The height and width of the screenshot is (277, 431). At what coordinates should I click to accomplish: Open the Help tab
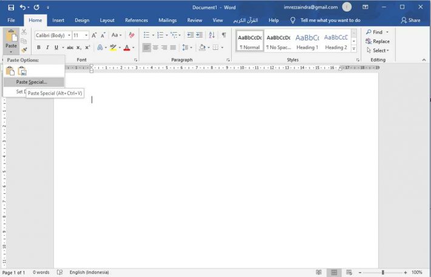click(274, 21)
